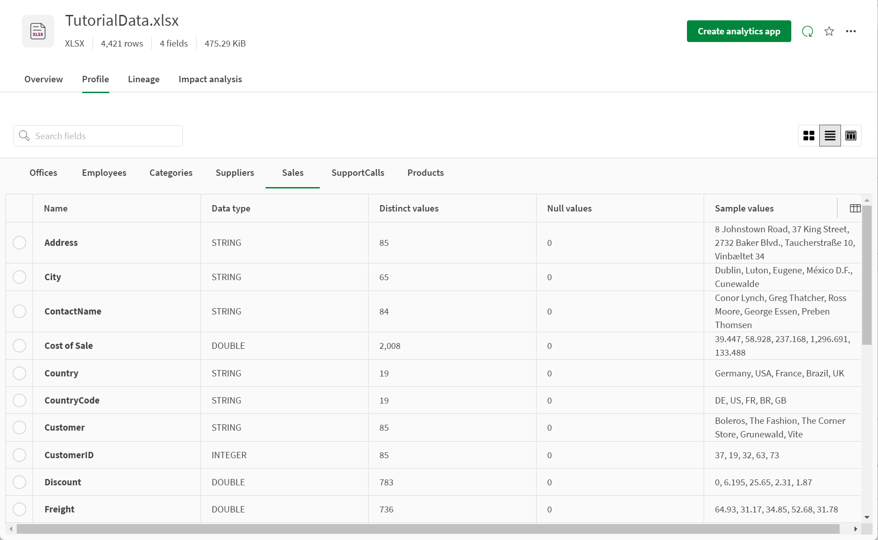The height and width of the screenshot is (540, 878).
Task: Click the list view icon
Action: coord(829,136)
